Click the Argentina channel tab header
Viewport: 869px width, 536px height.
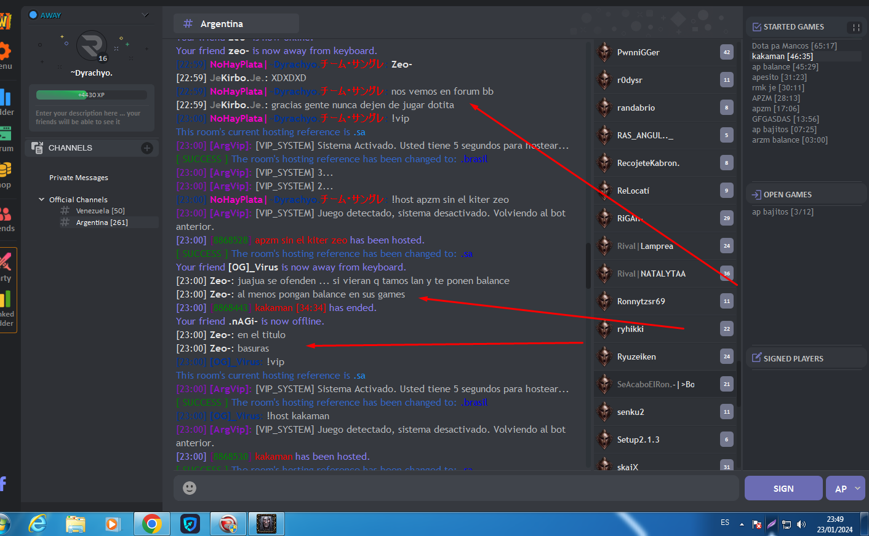[236, 23]
